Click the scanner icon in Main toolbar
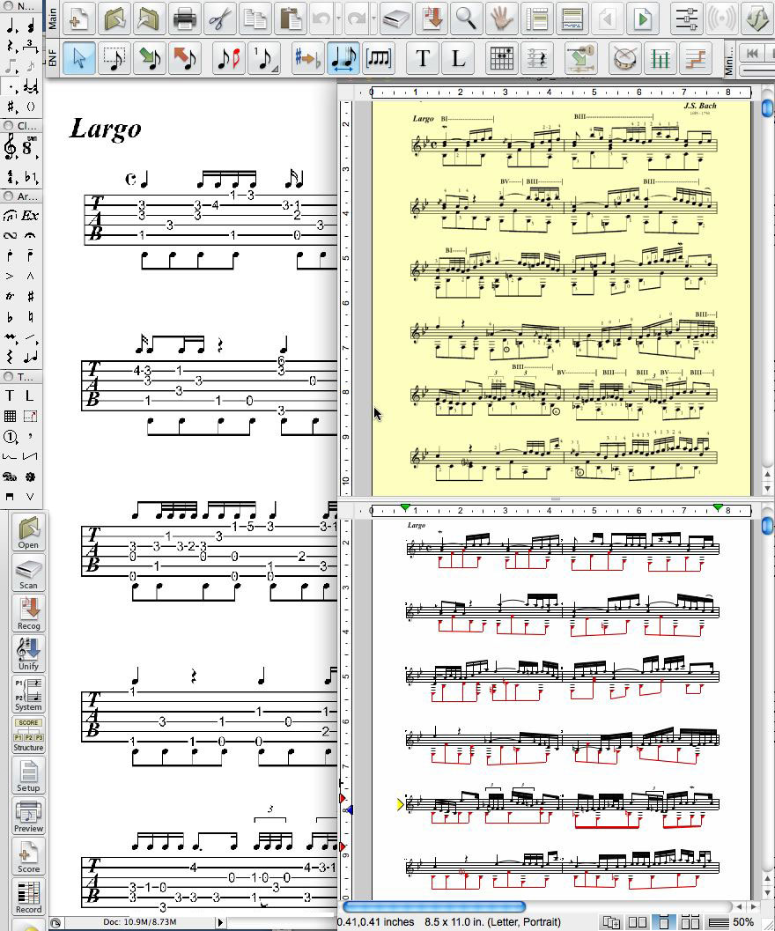 click(395, 19)
